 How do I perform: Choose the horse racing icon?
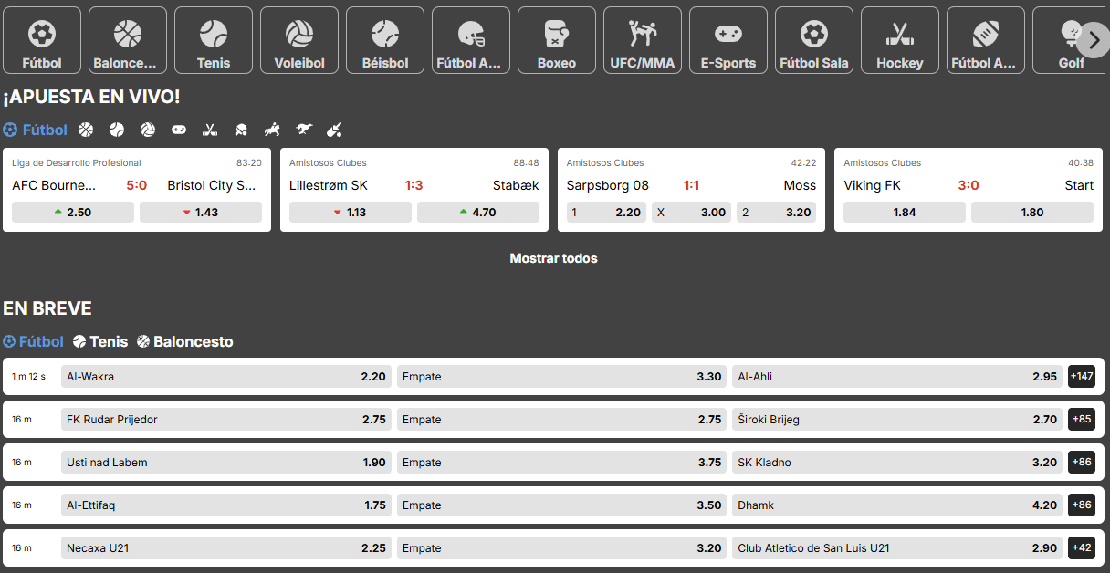[x=272, y=130]
